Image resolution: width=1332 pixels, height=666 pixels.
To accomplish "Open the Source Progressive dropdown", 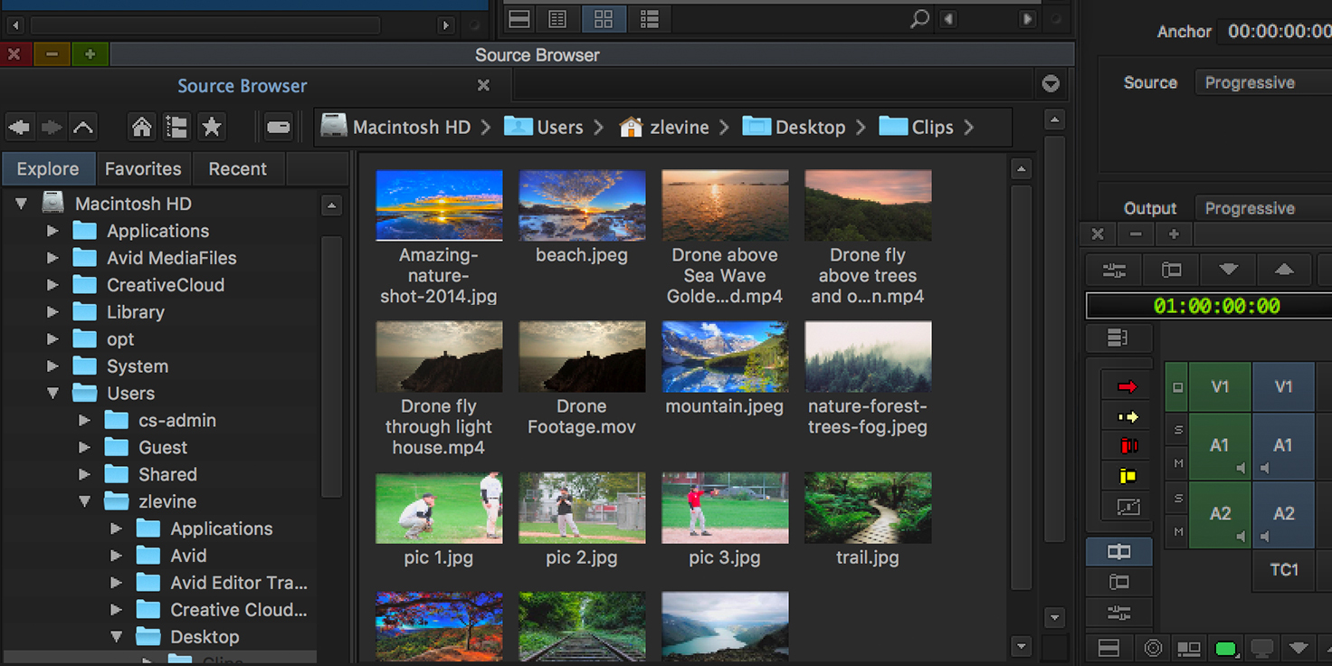I will (x=1263, y=82).
